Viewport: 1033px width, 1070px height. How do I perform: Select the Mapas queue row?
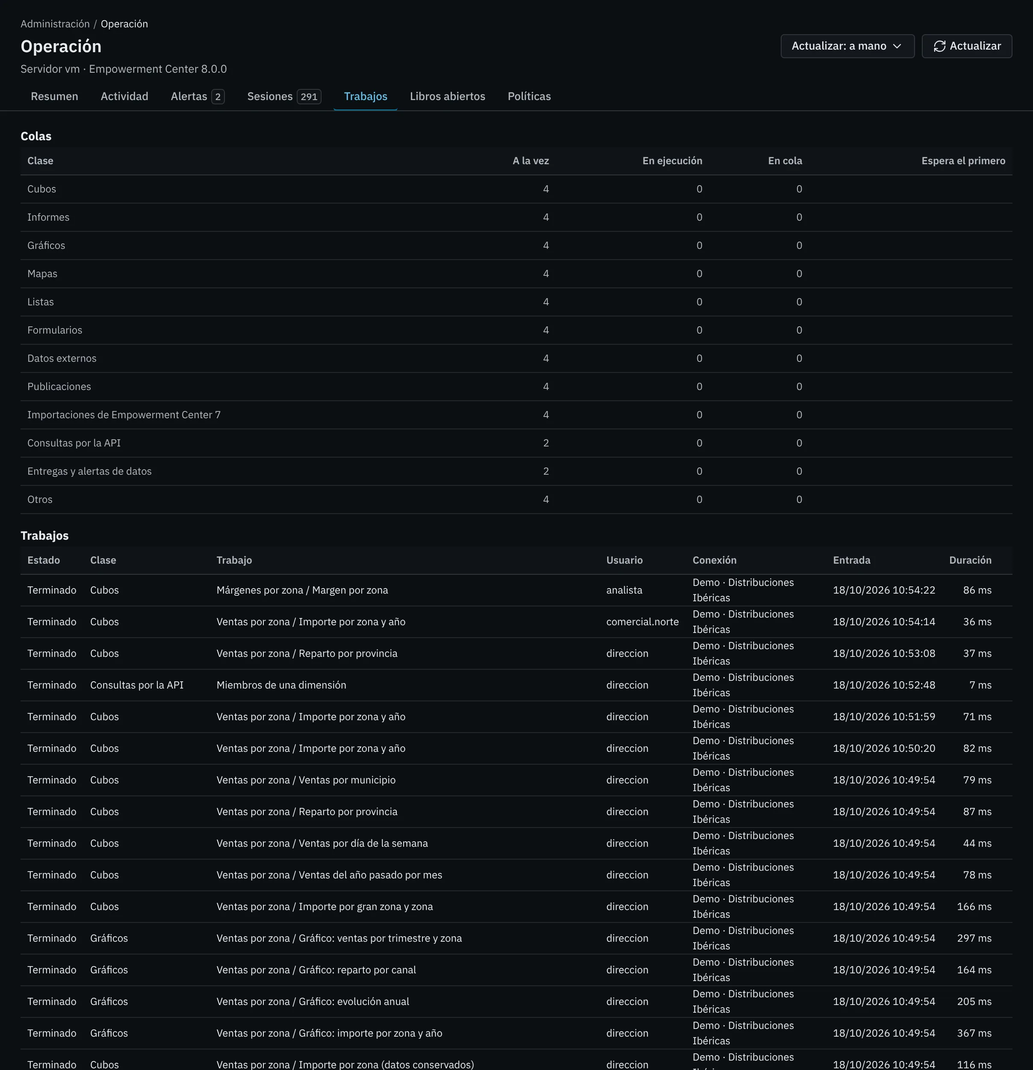click(x=516, y=274)
